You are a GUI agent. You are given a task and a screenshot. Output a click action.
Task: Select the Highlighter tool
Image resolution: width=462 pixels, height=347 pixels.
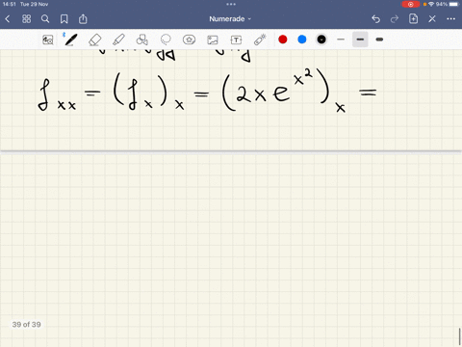tap(118, 40)
